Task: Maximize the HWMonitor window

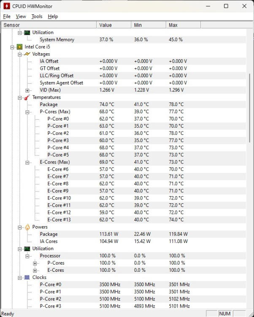Action: [226, 6]
